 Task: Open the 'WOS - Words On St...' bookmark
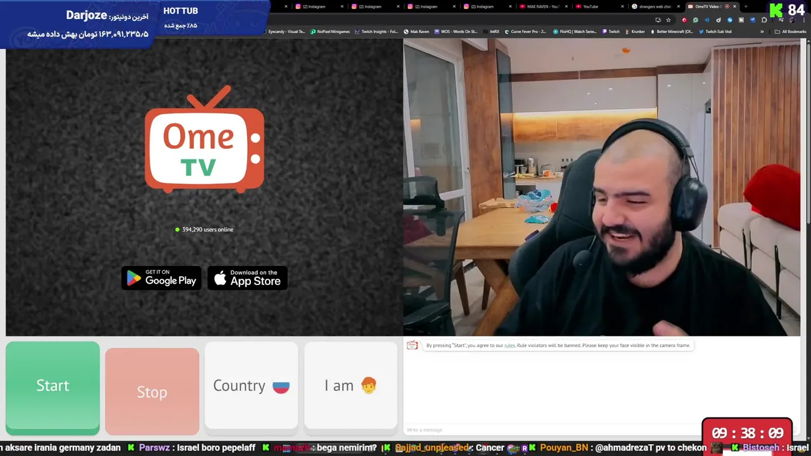(x=456, y=32)
